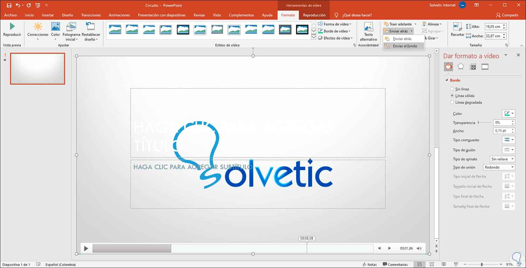Play the video from the player bar
The height and width of the screenshot is (268, 526).
coord(86,248)
